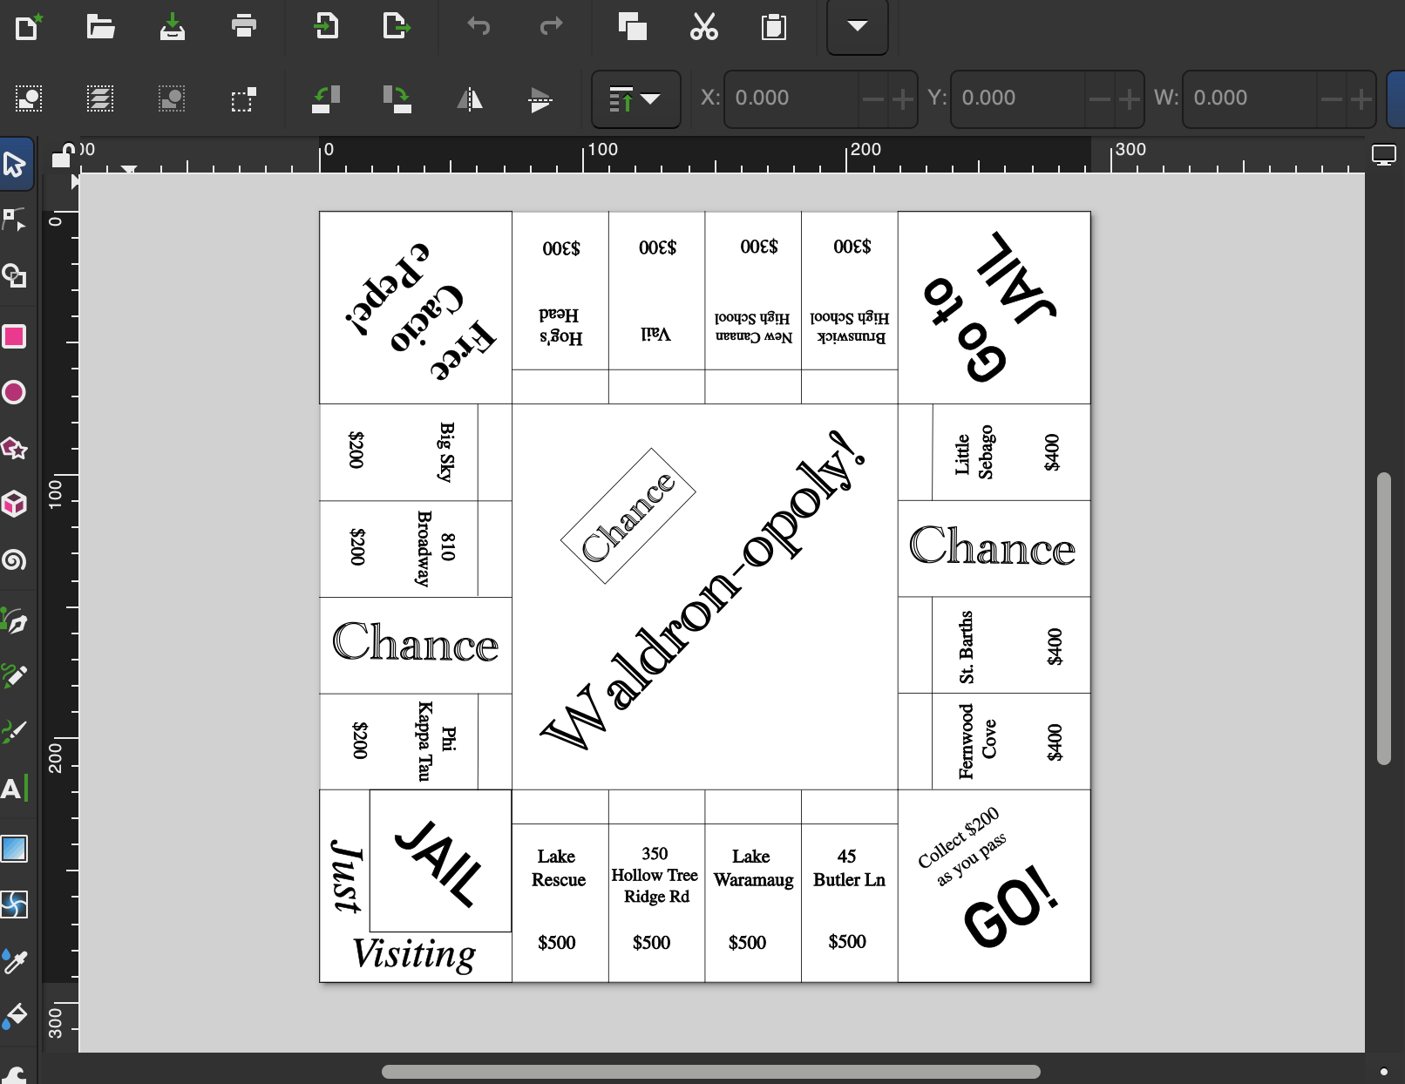Select the Spiral tool
The width and height of the screenshot is (1405, 1084).
tap(15, 559)
